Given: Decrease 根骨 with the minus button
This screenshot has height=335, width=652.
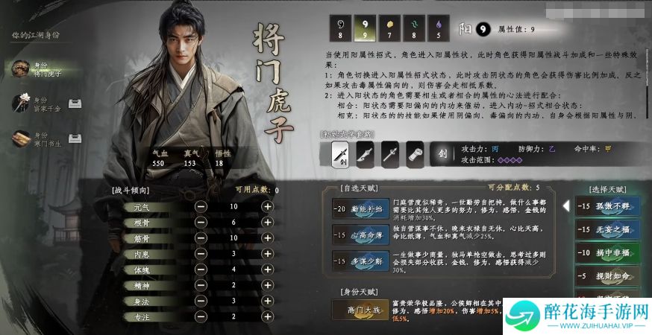Looking at the screenshot, I should coord(201,222).
